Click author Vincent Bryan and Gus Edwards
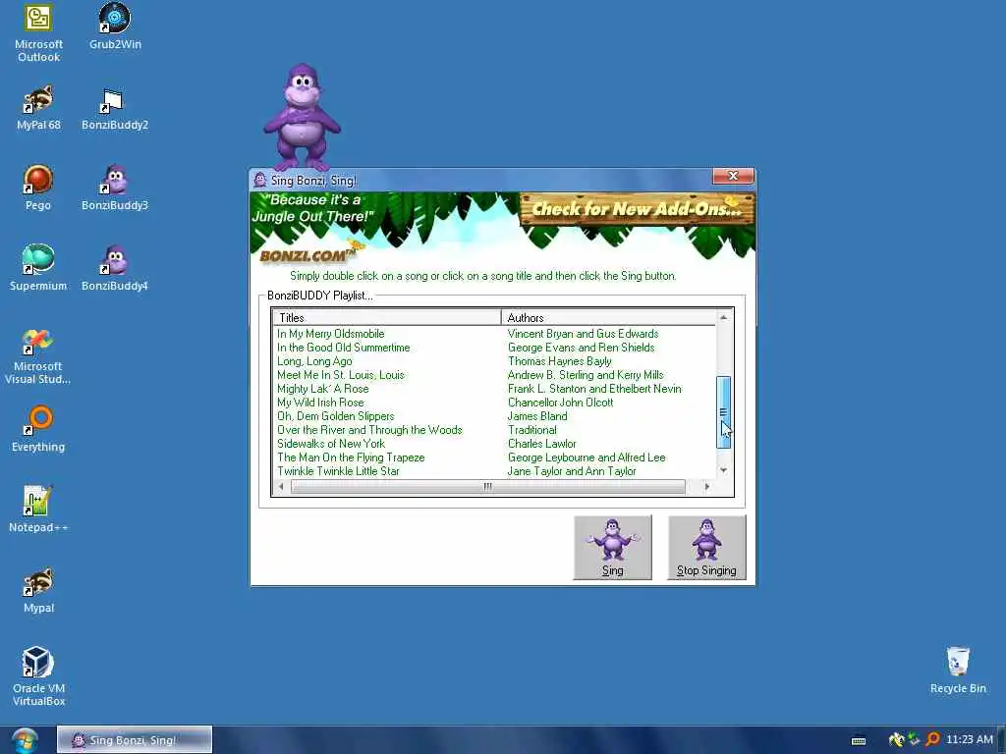The height and width of the screenshot is (754, 1006). click(583, 334)
